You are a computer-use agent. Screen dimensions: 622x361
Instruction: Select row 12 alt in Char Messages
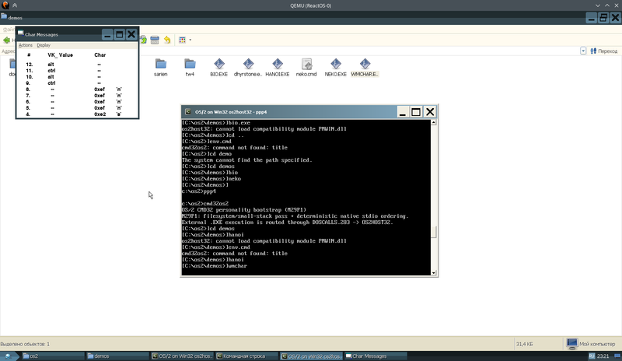pos(77,65)
